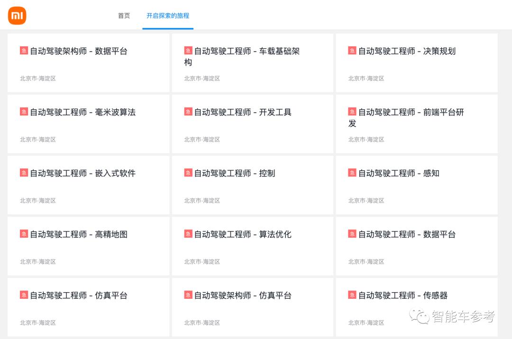This screenshot has height=339, width=512.
Task: Click 北京市·海淀区 under 算法优化 card
Action: (x=202, y=261)
